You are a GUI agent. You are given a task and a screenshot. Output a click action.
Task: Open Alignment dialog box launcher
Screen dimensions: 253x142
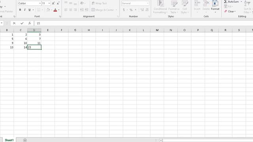118,17
